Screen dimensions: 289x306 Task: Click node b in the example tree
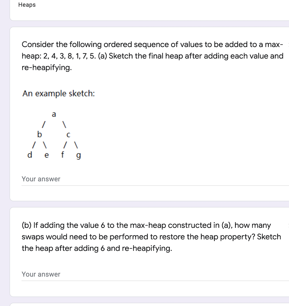(x=40, y=134)
